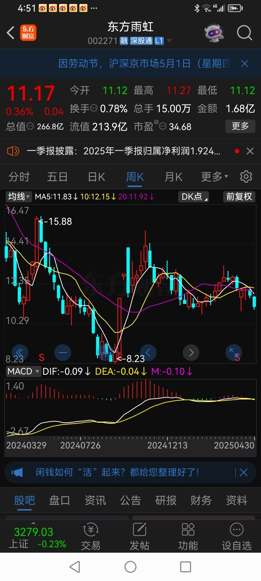Open 交易 trading icon
Viewport: 261px width, 581px height.
coord(91,537)
